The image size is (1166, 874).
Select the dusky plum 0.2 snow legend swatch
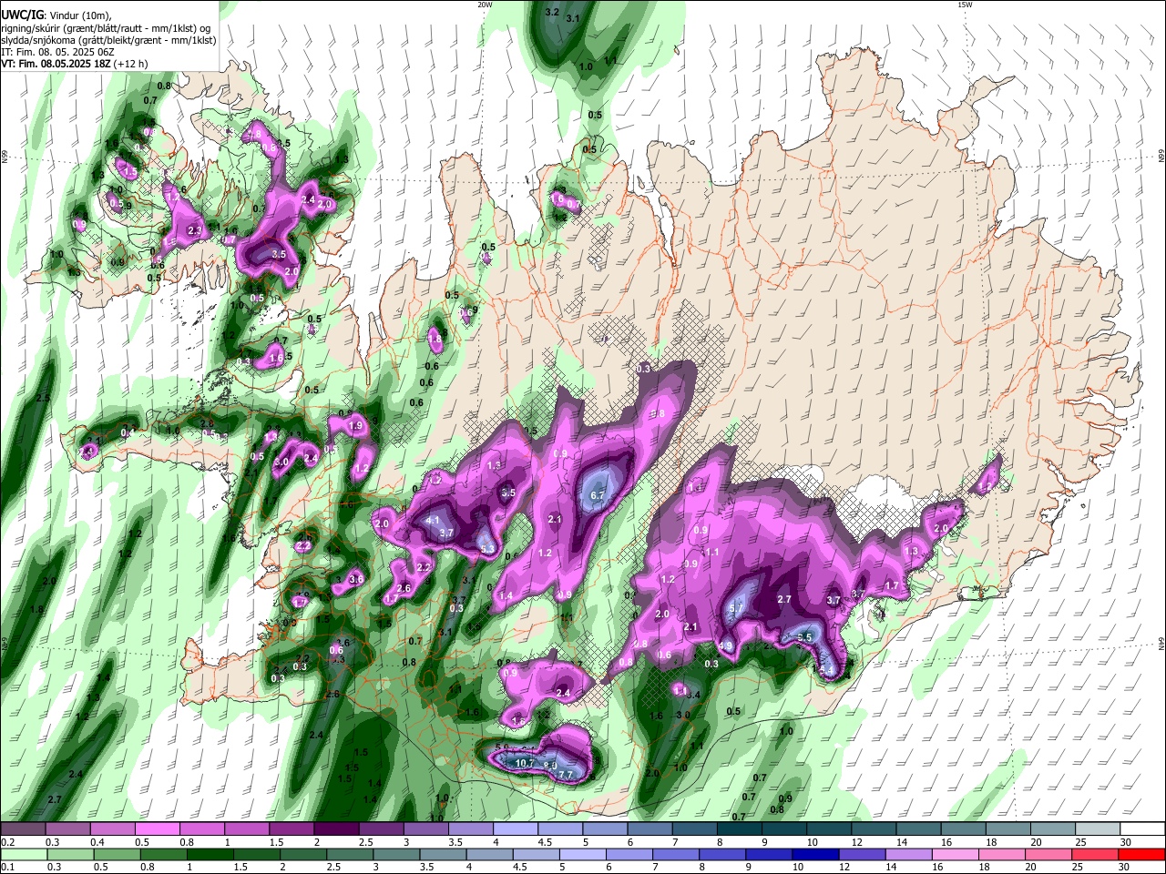point(23,829)
